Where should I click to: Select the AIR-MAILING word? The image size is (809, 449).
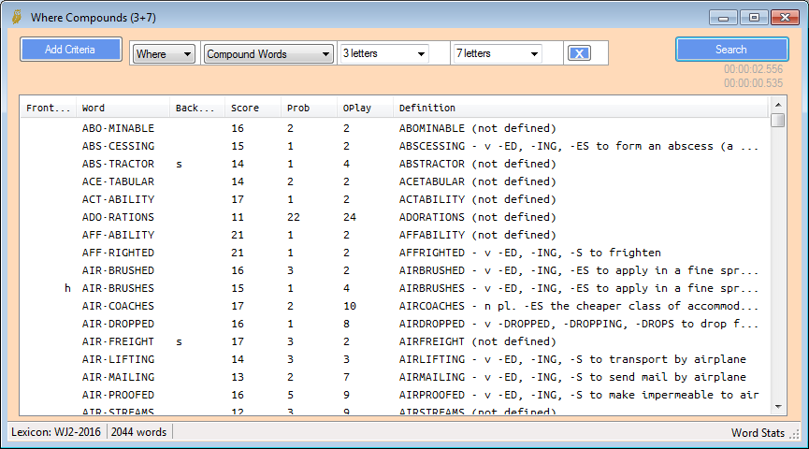[118, 377]
